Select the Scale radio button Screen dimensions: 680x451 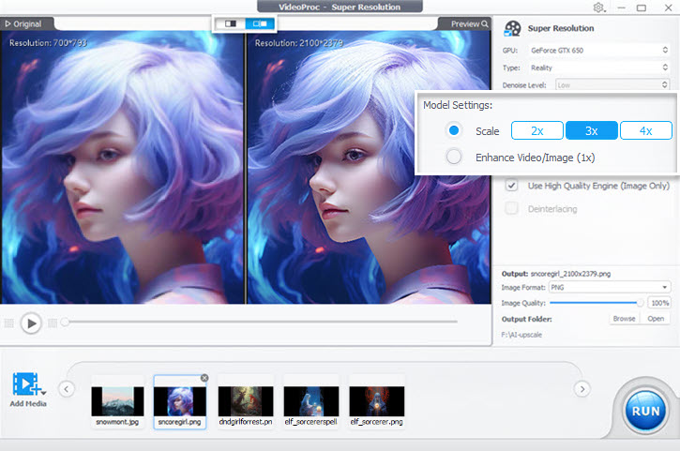pyautogui.click(x=454, y=131)
